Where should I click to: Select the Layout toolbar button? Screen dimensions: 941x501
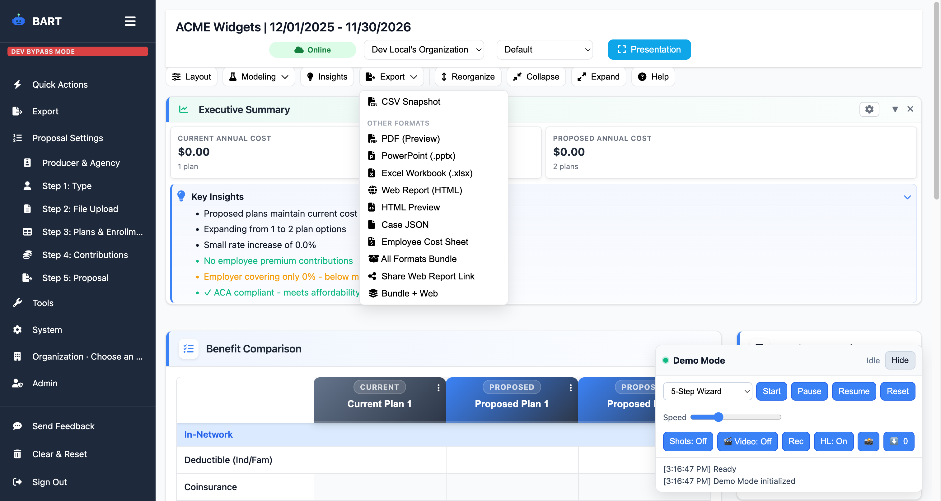[191, 77]
